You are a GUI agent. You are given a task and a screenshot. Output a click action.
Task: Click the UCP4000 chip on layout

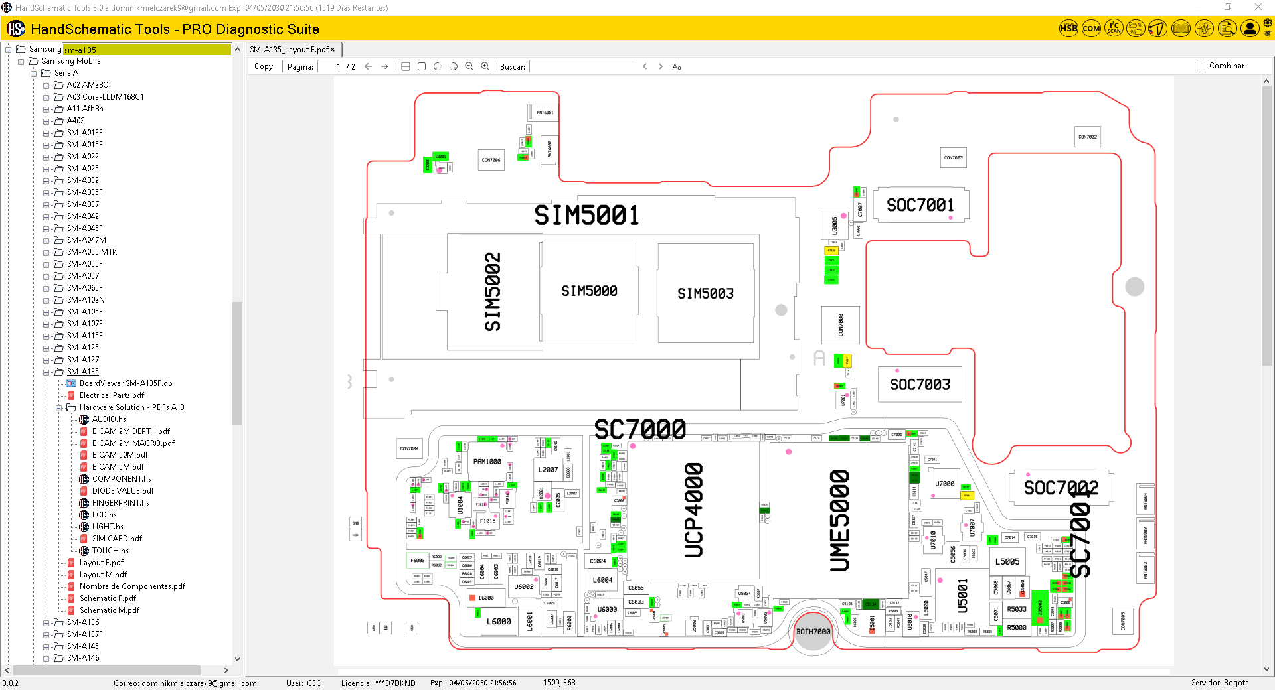[693, 510]
